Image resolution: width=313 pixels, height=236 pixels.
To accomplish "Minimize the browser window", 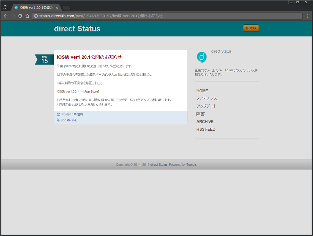I will point(291,2).
